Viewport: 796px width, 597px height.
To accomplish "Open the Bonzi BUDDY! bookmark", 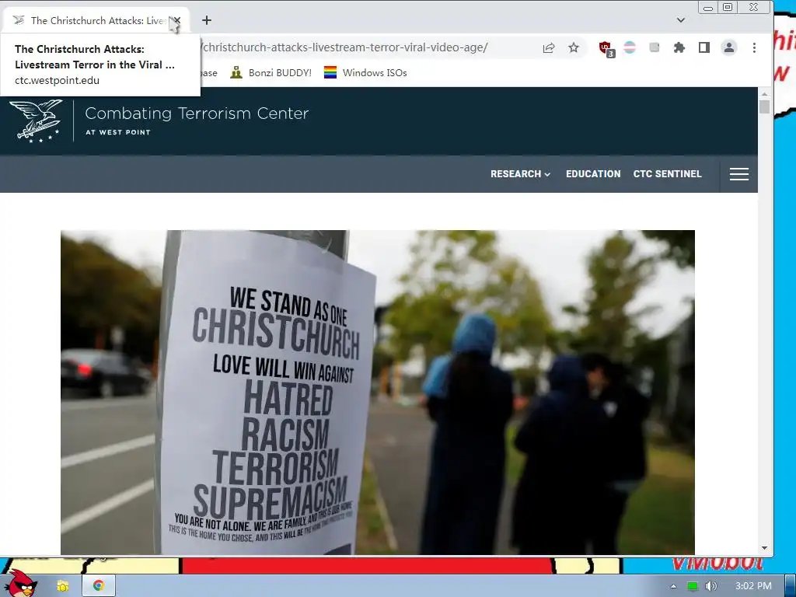I will point(271,72).
